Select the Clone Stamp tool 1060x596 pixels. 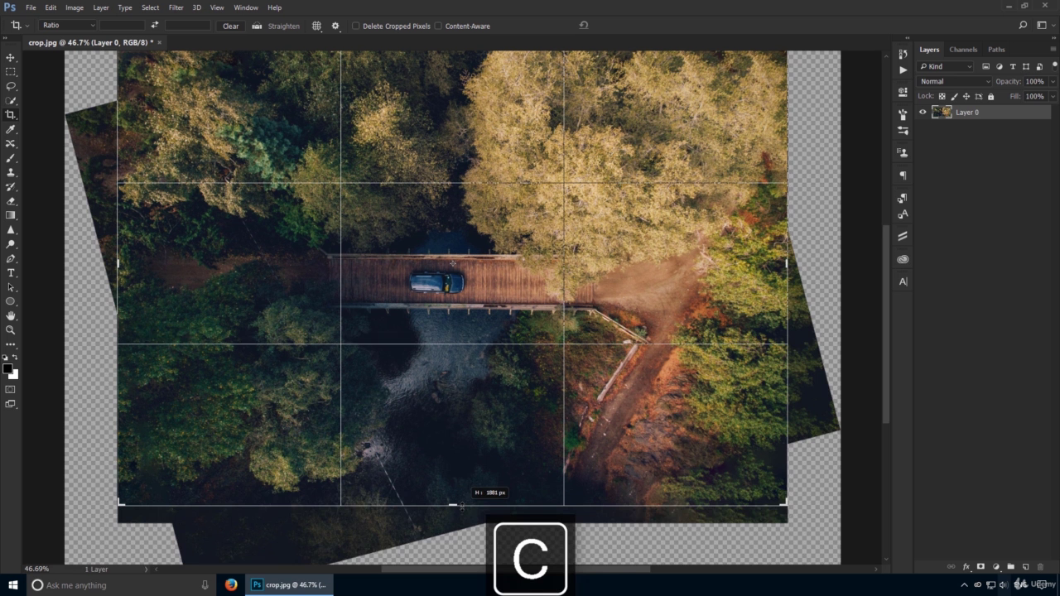11,172
